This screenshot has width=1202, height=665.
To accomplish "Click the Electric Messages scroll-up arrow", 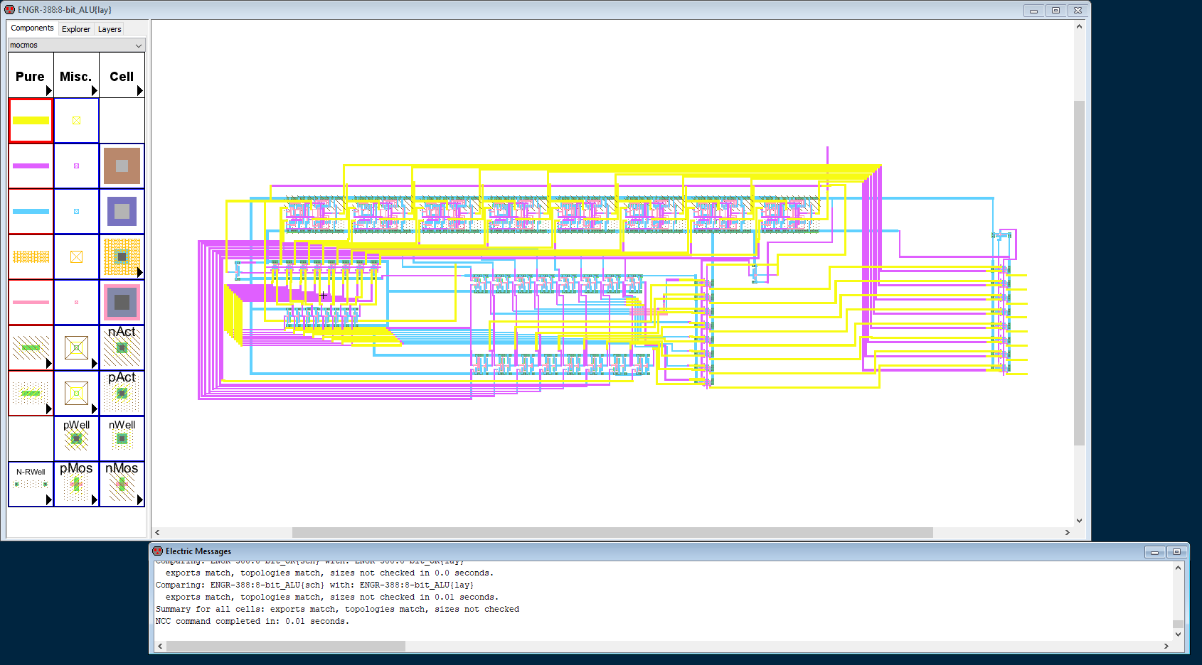I will coord(1178,568).
